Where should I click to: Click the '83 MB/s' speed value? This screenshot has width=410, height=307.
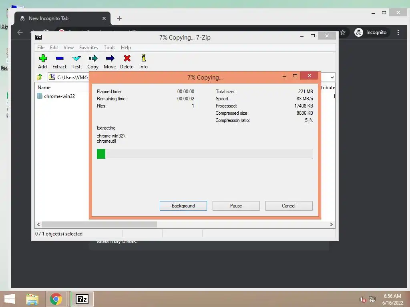click(305, 99)
